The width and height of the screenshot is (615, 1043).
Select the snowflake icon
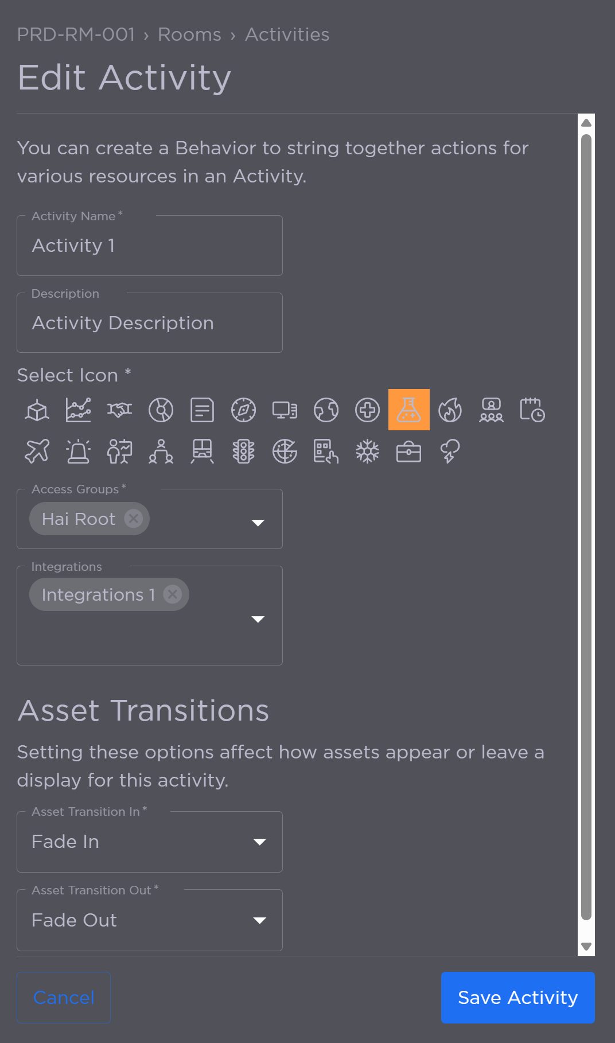(367, 451)
